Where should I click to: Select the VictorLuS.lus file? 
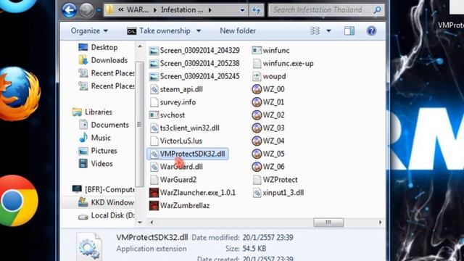pos(175,141)
